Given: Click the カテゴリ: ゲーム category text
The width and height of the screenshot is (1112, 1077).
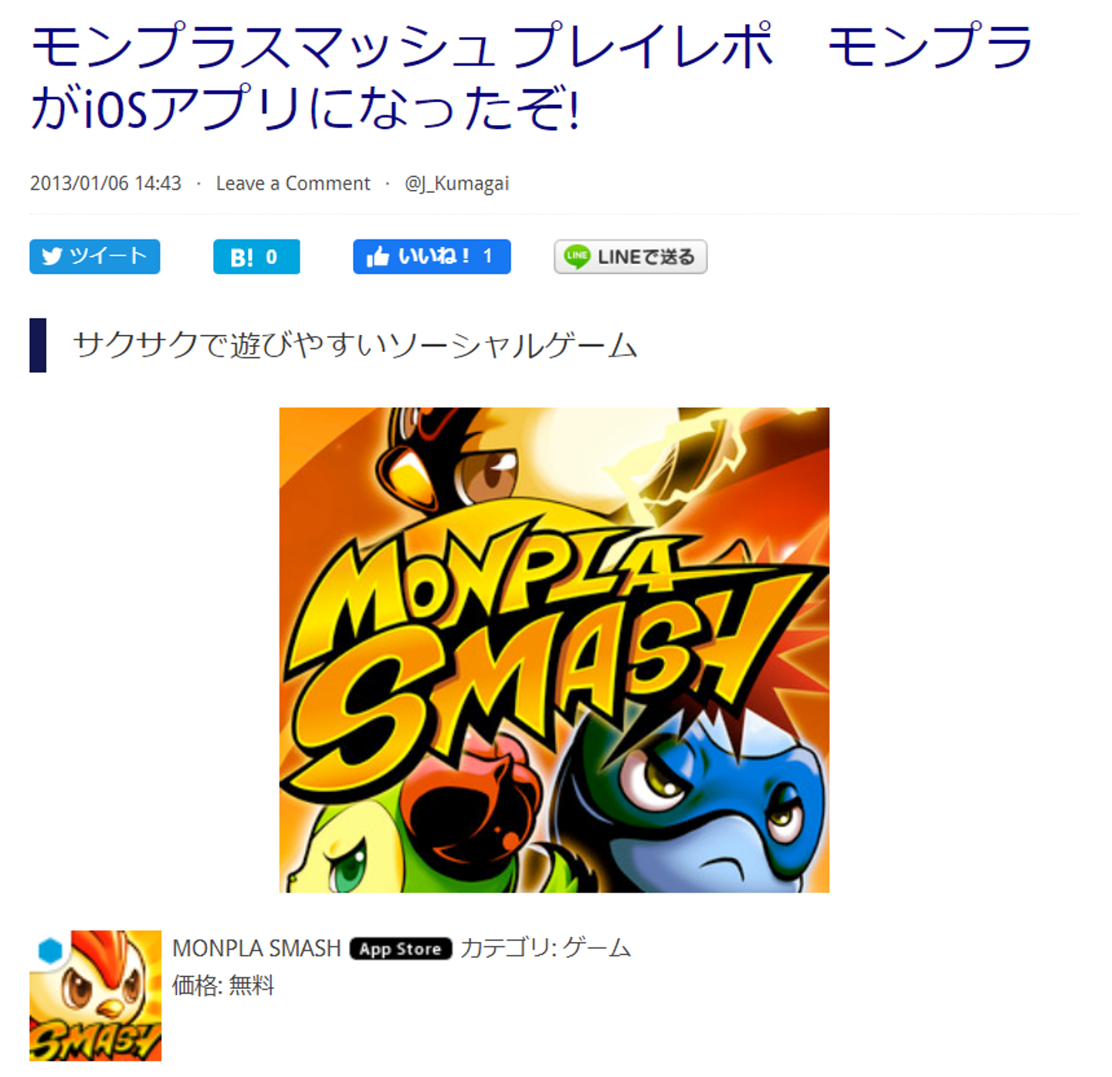Looking at the screenshot, I should coord(546,948).
